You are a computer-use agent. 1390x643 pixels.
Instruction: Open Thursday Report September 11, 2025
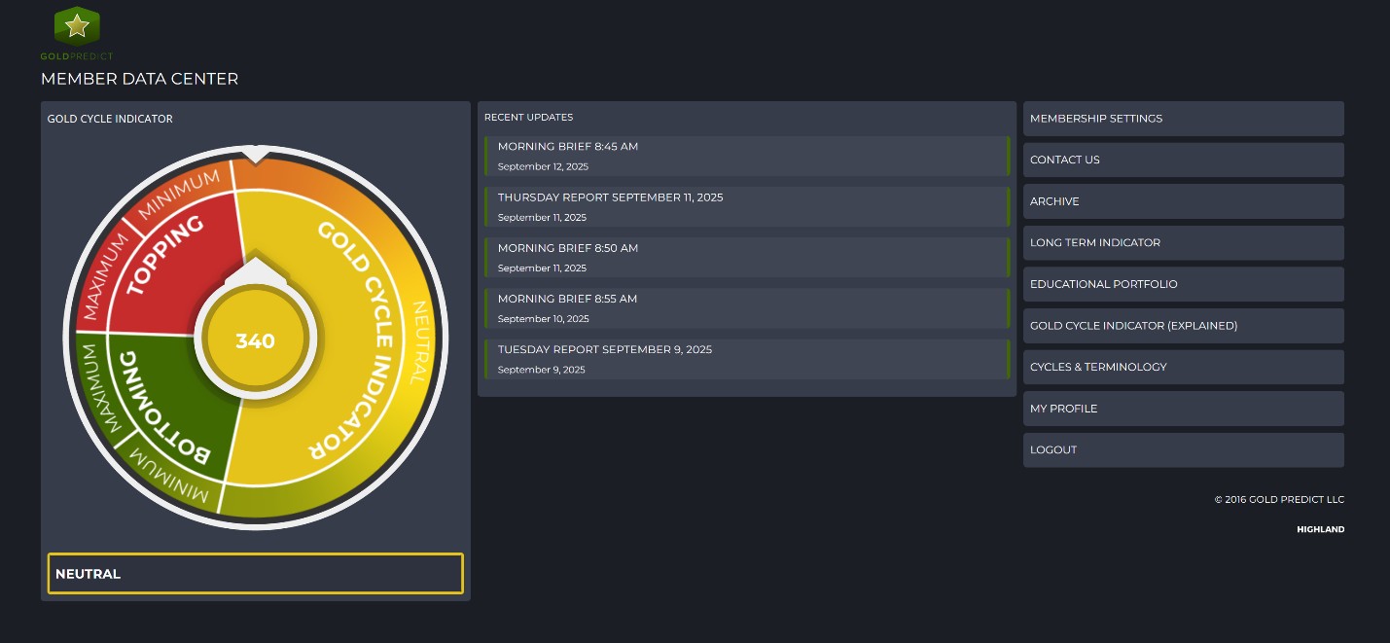[x=746, y=206]
